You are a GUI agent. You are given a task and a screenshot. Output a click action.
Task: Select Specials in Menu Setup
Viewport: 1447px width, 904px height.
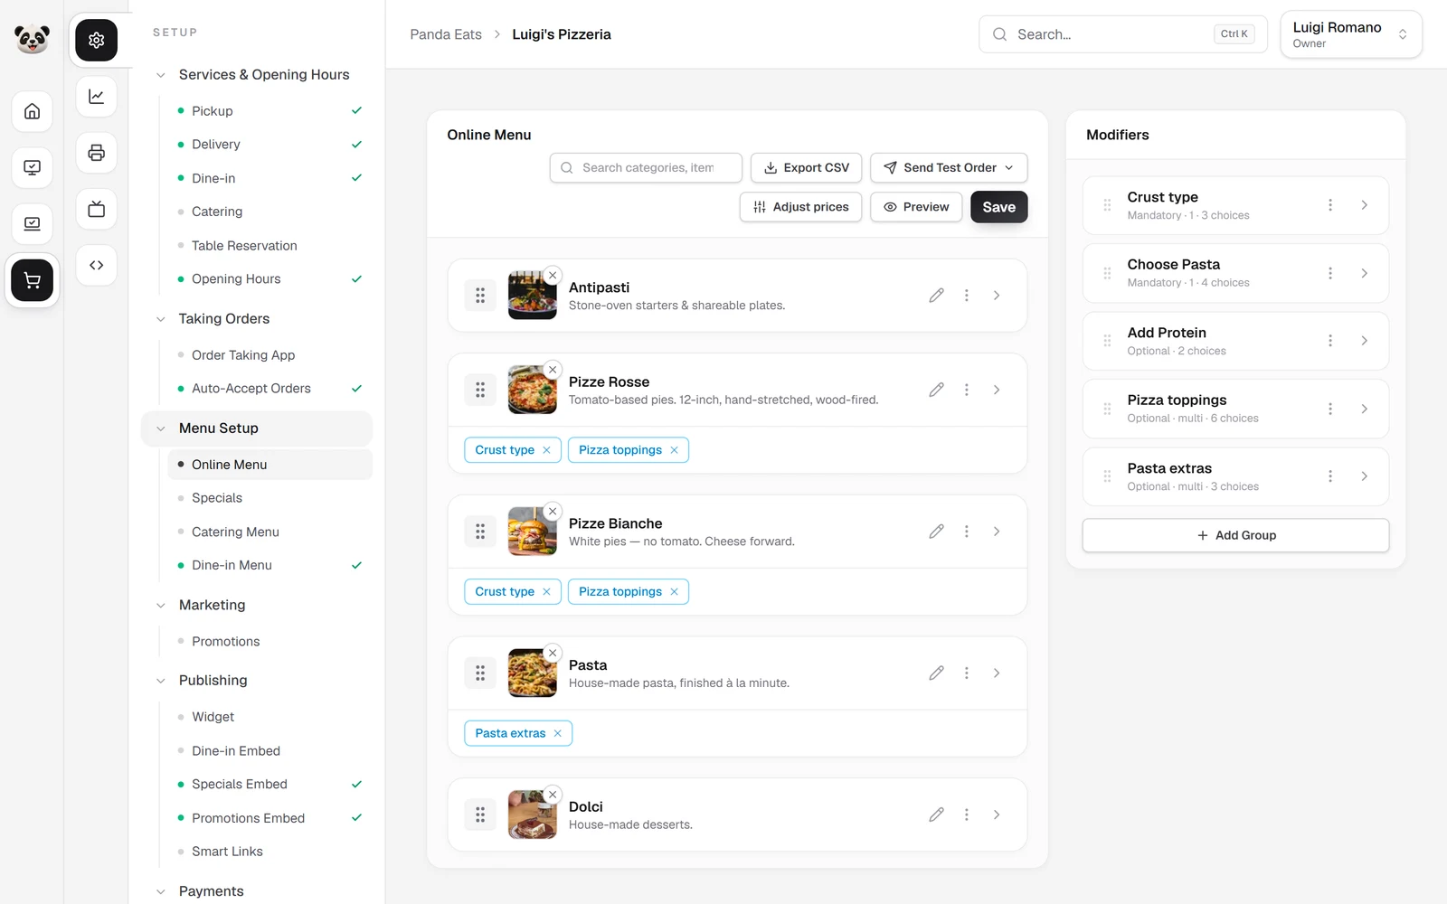217,498
